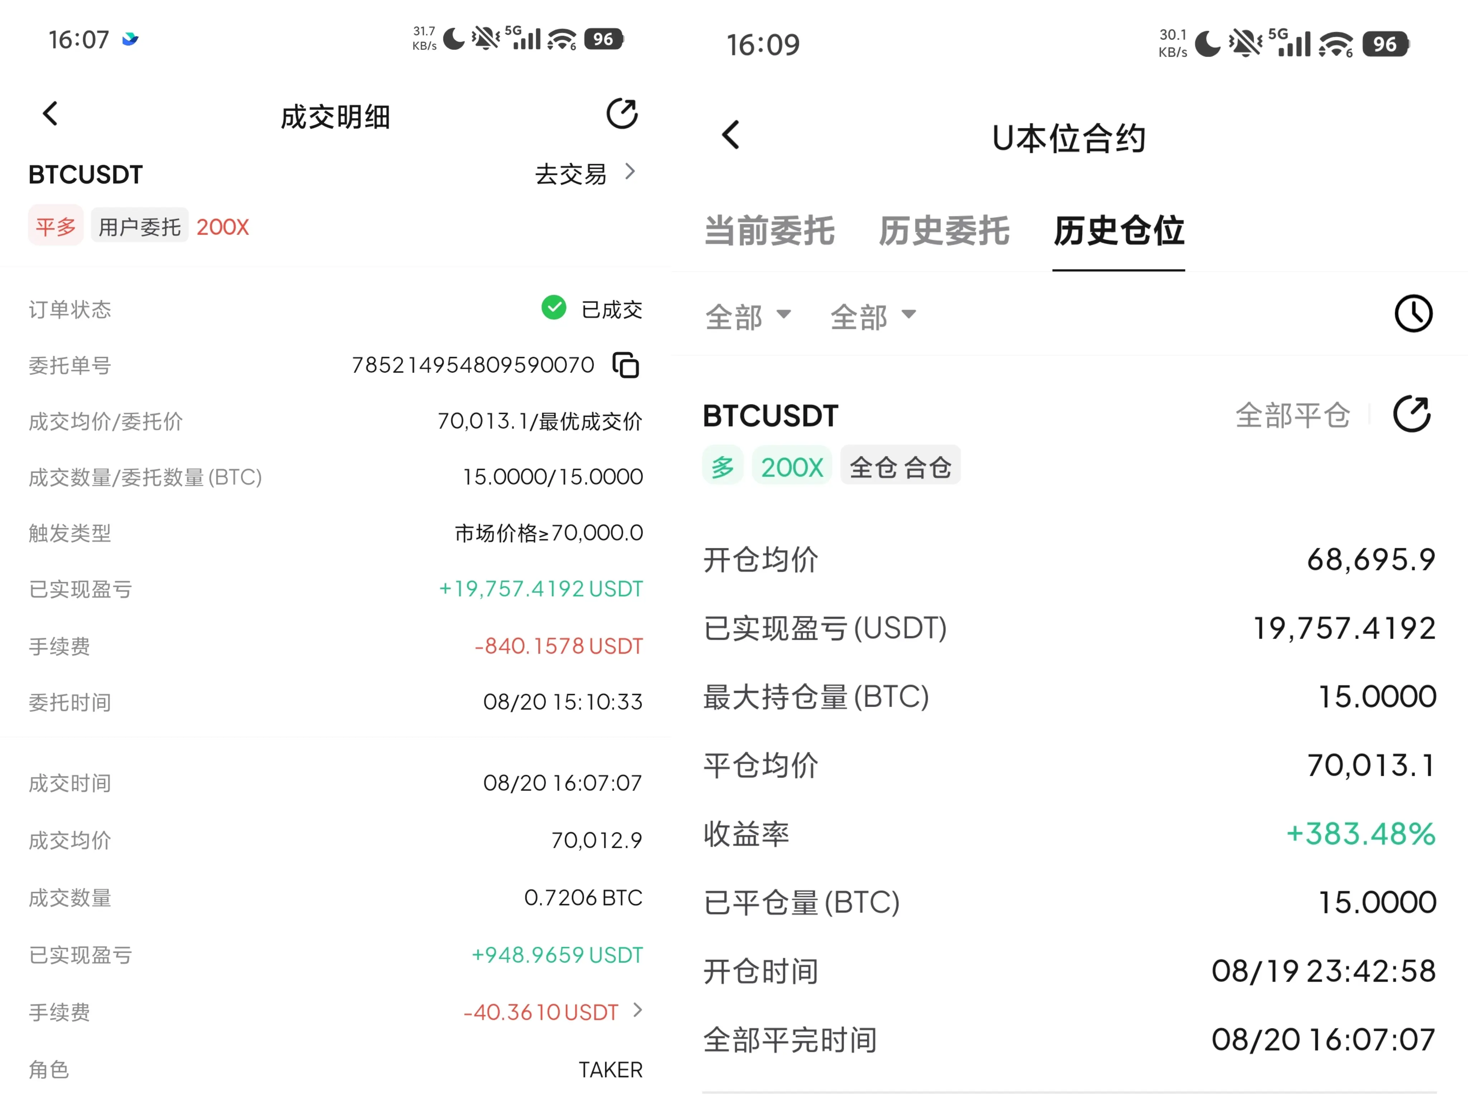Tap the 用户委托 tag
This screenshot has width=1468, height=1094.
(x=140, y=226)
